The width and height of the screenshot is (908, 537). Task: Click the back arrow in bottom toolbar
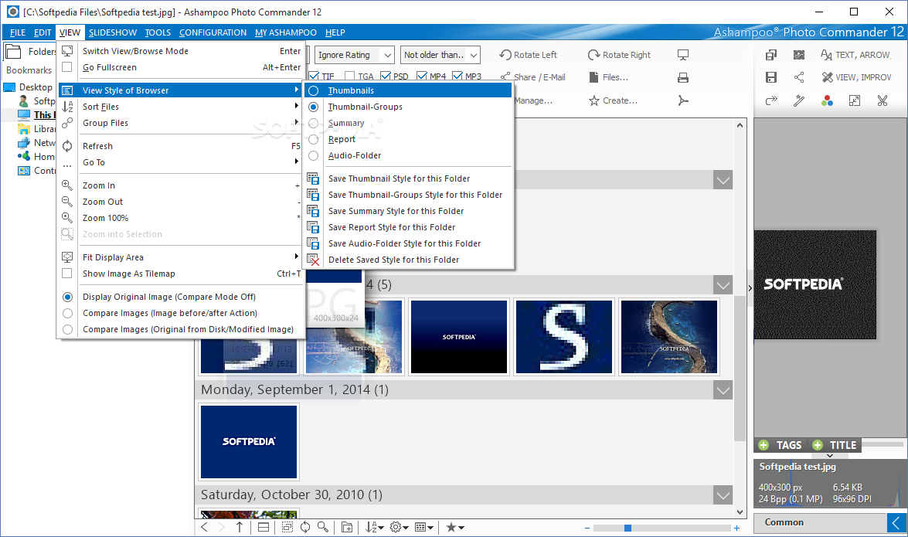click(x=205, y=527)
